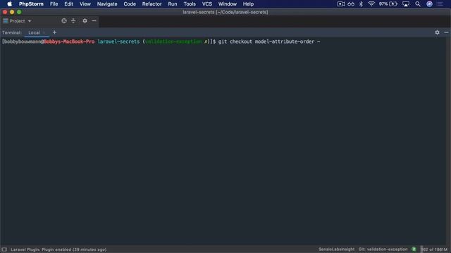Open Bluetooth menu in menu bar
Screen dimensions: 451x253
[x=361, y=4]
